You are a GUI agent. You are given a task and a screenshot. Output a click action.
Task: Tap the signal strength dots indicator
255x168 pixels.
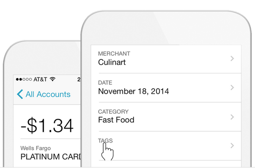pos(24,79)
